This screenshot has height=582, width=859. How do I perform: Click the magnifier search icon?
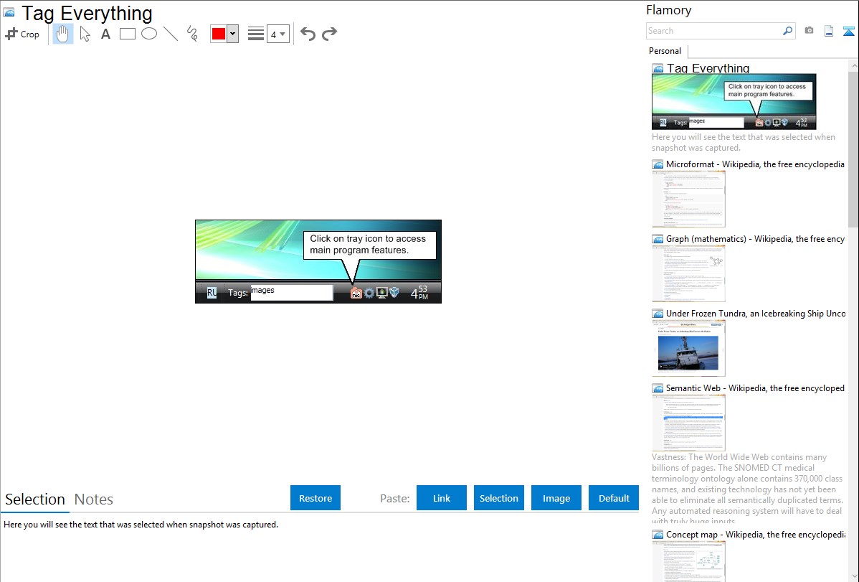788,31
